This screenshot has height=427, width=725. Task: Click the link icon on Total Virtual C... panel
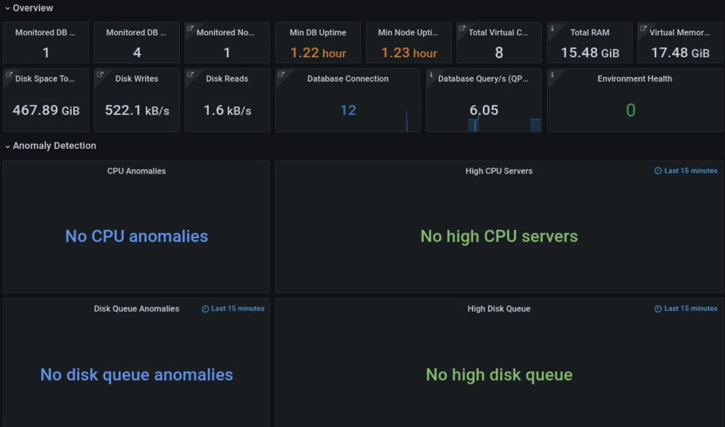click(462, 28)
